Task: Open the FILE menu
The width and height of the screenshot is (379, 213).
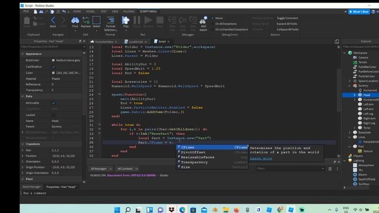Action: click(x=26, y=11)
